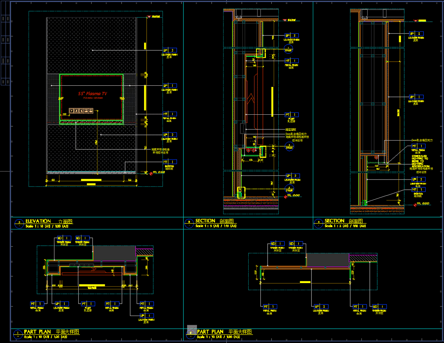
Task: Click the PT 1 paint tag in middle section
Action: (x=292, y=115)
